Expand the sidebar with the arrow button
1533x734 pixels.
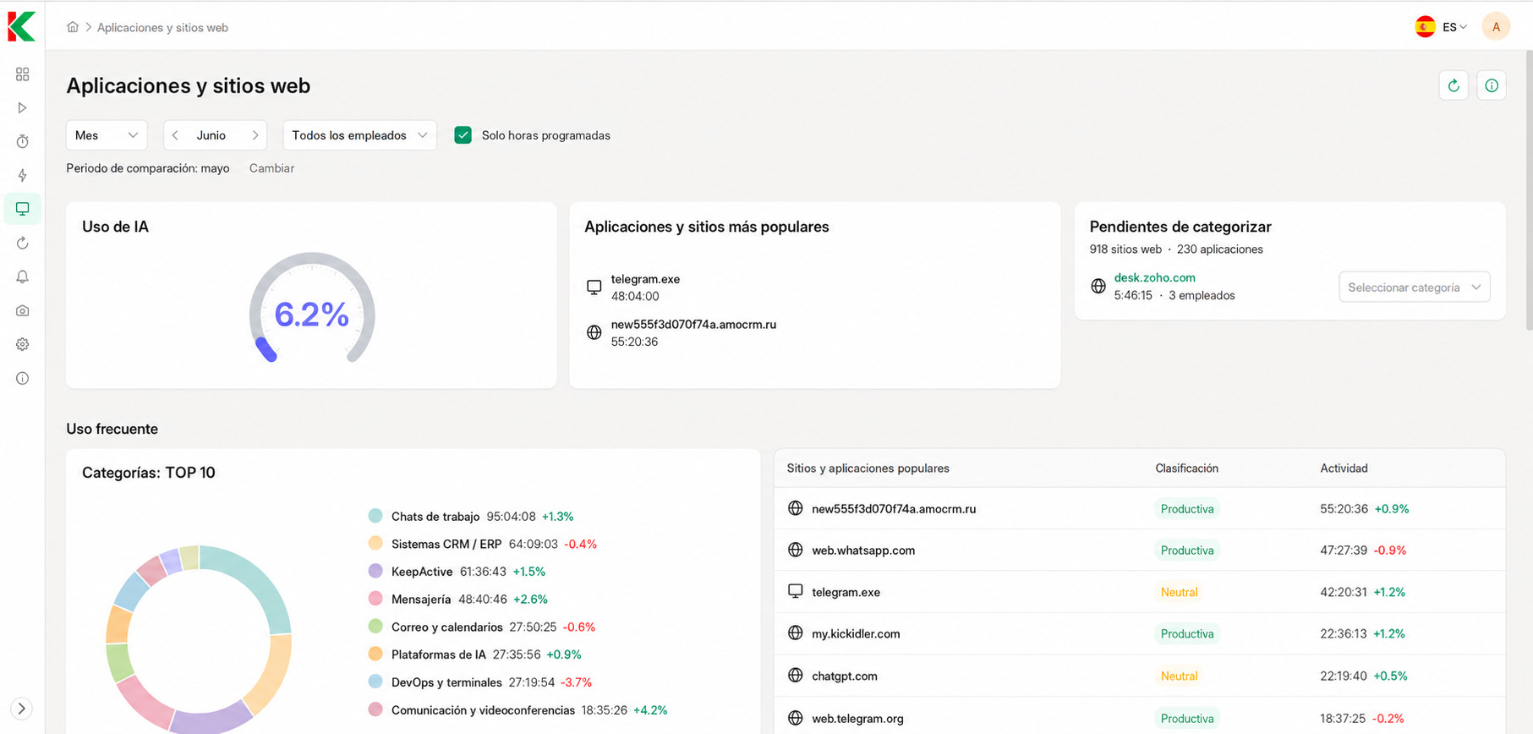pyautogui.click(x=22, y=709)
